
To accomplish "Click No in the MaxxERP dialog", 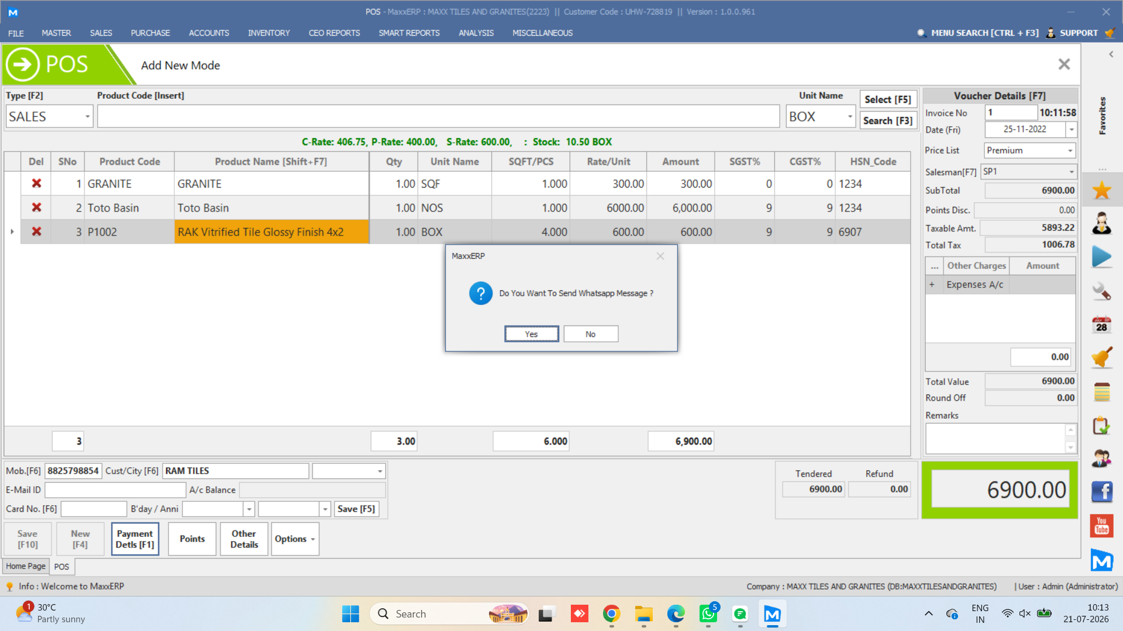I will pos(591,334).
